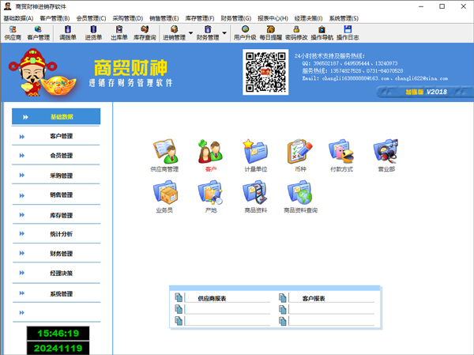Open the 客户管理 toolbar icon
The width and height of the screenshot is (474, 355).
coord(38,33)
